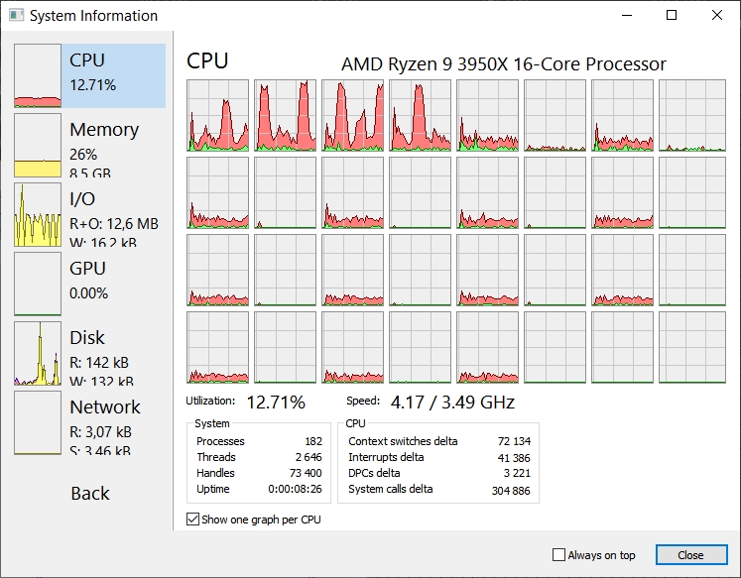Click the last graph in the first CPU row
Image resolution: width=741 pixels, height=578 pixels.
coord(689,115)
